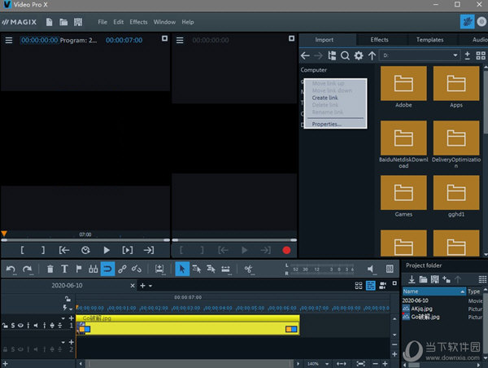Open the Edit menu

[x=118, y=22]
